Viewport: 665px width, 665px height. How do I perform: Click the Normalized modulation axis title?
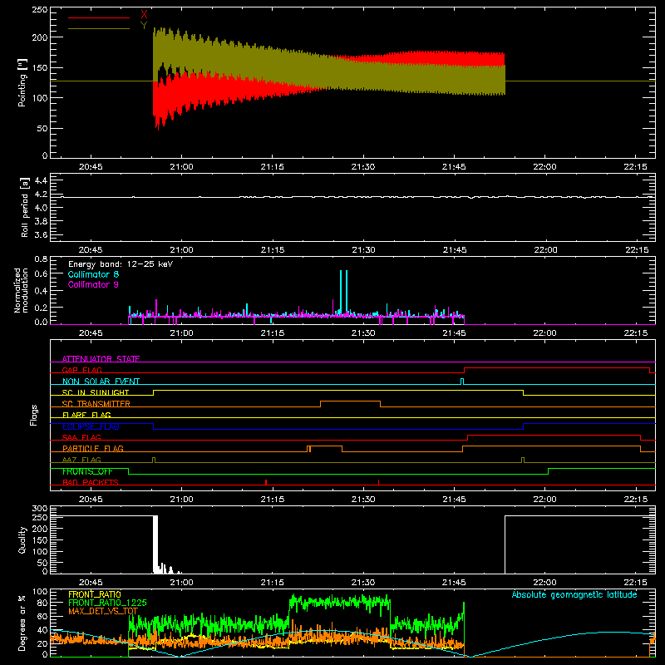point(22,290)
